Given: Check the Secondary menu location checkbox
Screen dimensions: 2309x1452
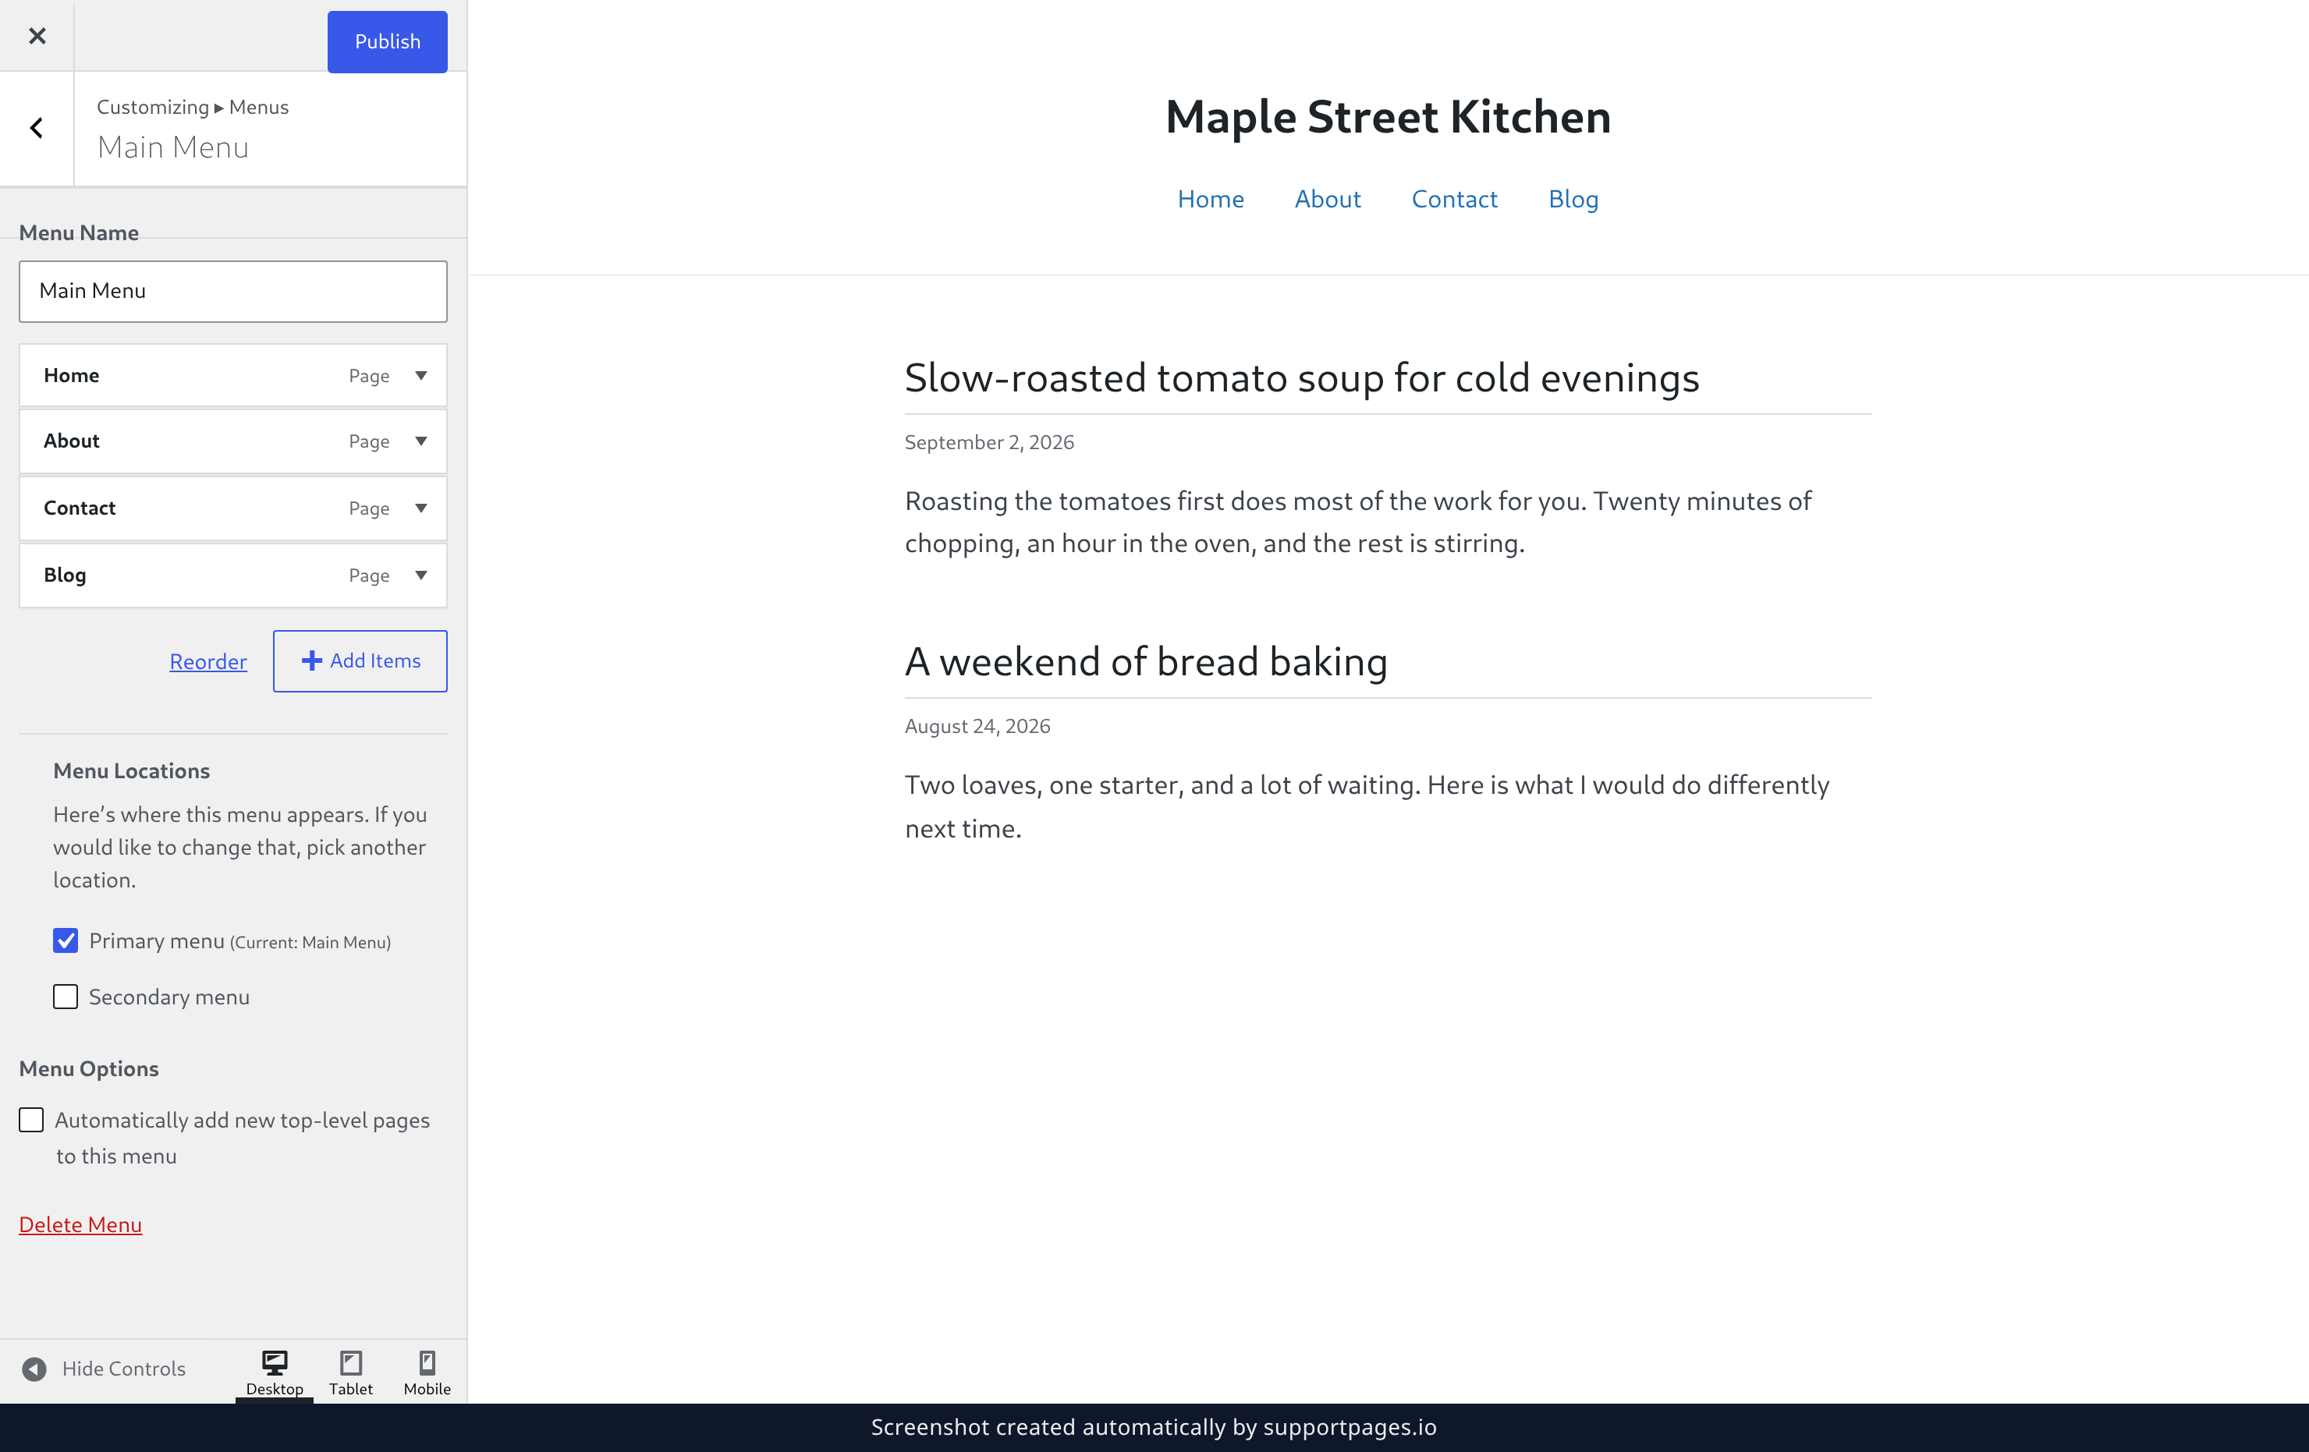Looking at the screenshot, I should pos(66,997).
